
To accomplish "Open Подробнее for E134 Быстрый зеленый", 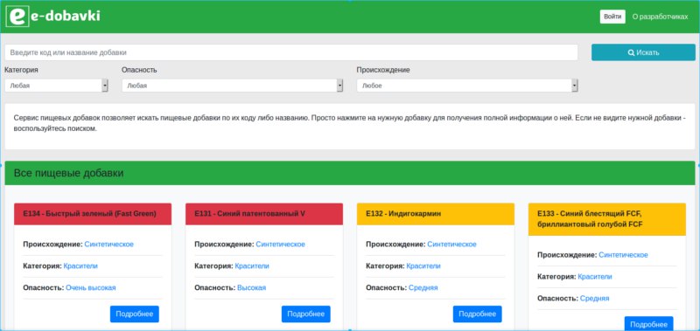I will pos(135,314).
